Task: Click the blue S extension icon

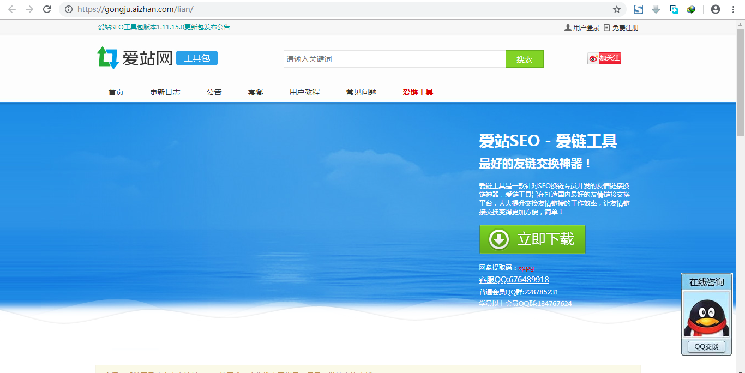Action: [x=638, y=9]
